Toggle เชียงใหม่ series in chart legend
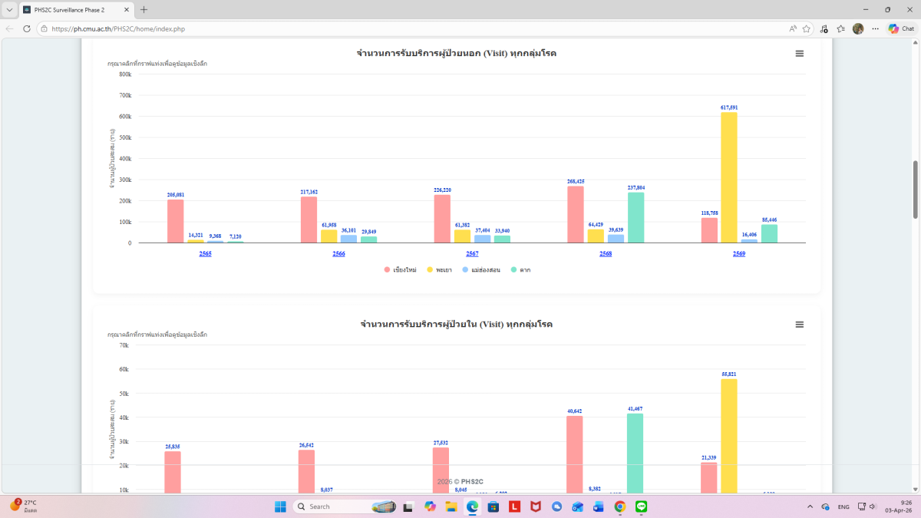The width and height of the screenshot is (921, 518). (x=400, y=270)
